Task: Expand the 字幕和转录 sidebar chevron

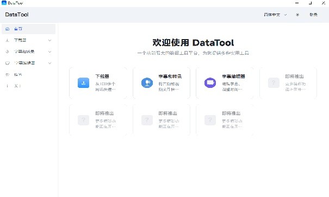Action: (49, 52)
